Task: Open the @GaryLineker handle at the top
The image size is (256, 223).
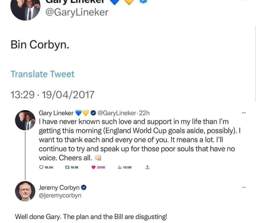Action: pyautogui.click(x=77, y=12)
